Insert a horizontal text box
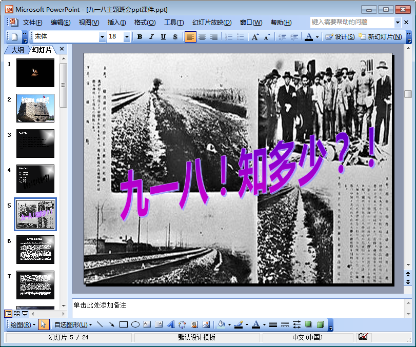Screen dimensions: 416x347 (147, 324)
